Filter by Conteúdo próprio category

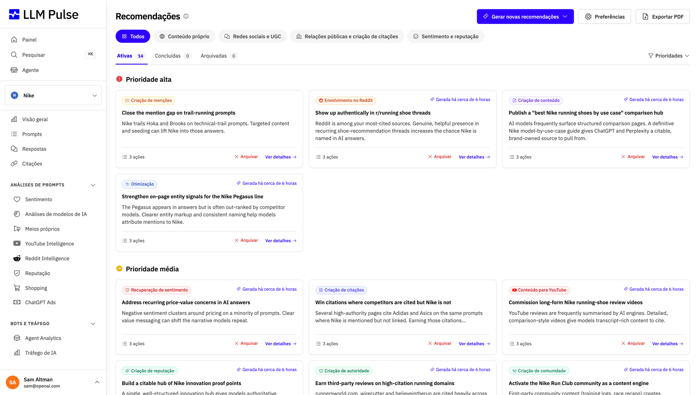pyautogui.click(x=184, y=37)
